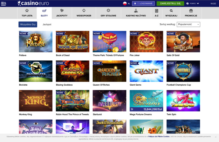219x142 pixels.
Task: Open the Kasyno na Żywo tab
Action: 136,13
